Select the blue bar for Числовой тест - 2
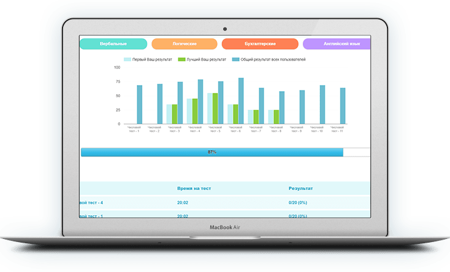The height and width of the screenshot is (272, 450). pos(160,104)
